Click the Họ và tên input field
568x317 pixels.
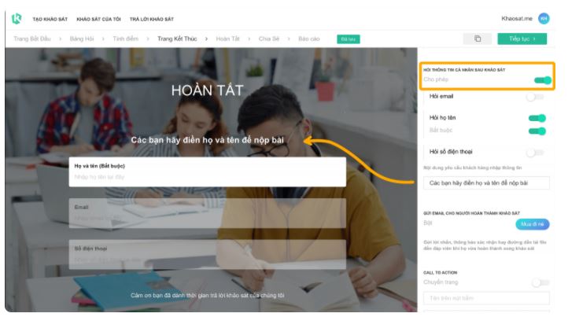(x=207, y=171)
